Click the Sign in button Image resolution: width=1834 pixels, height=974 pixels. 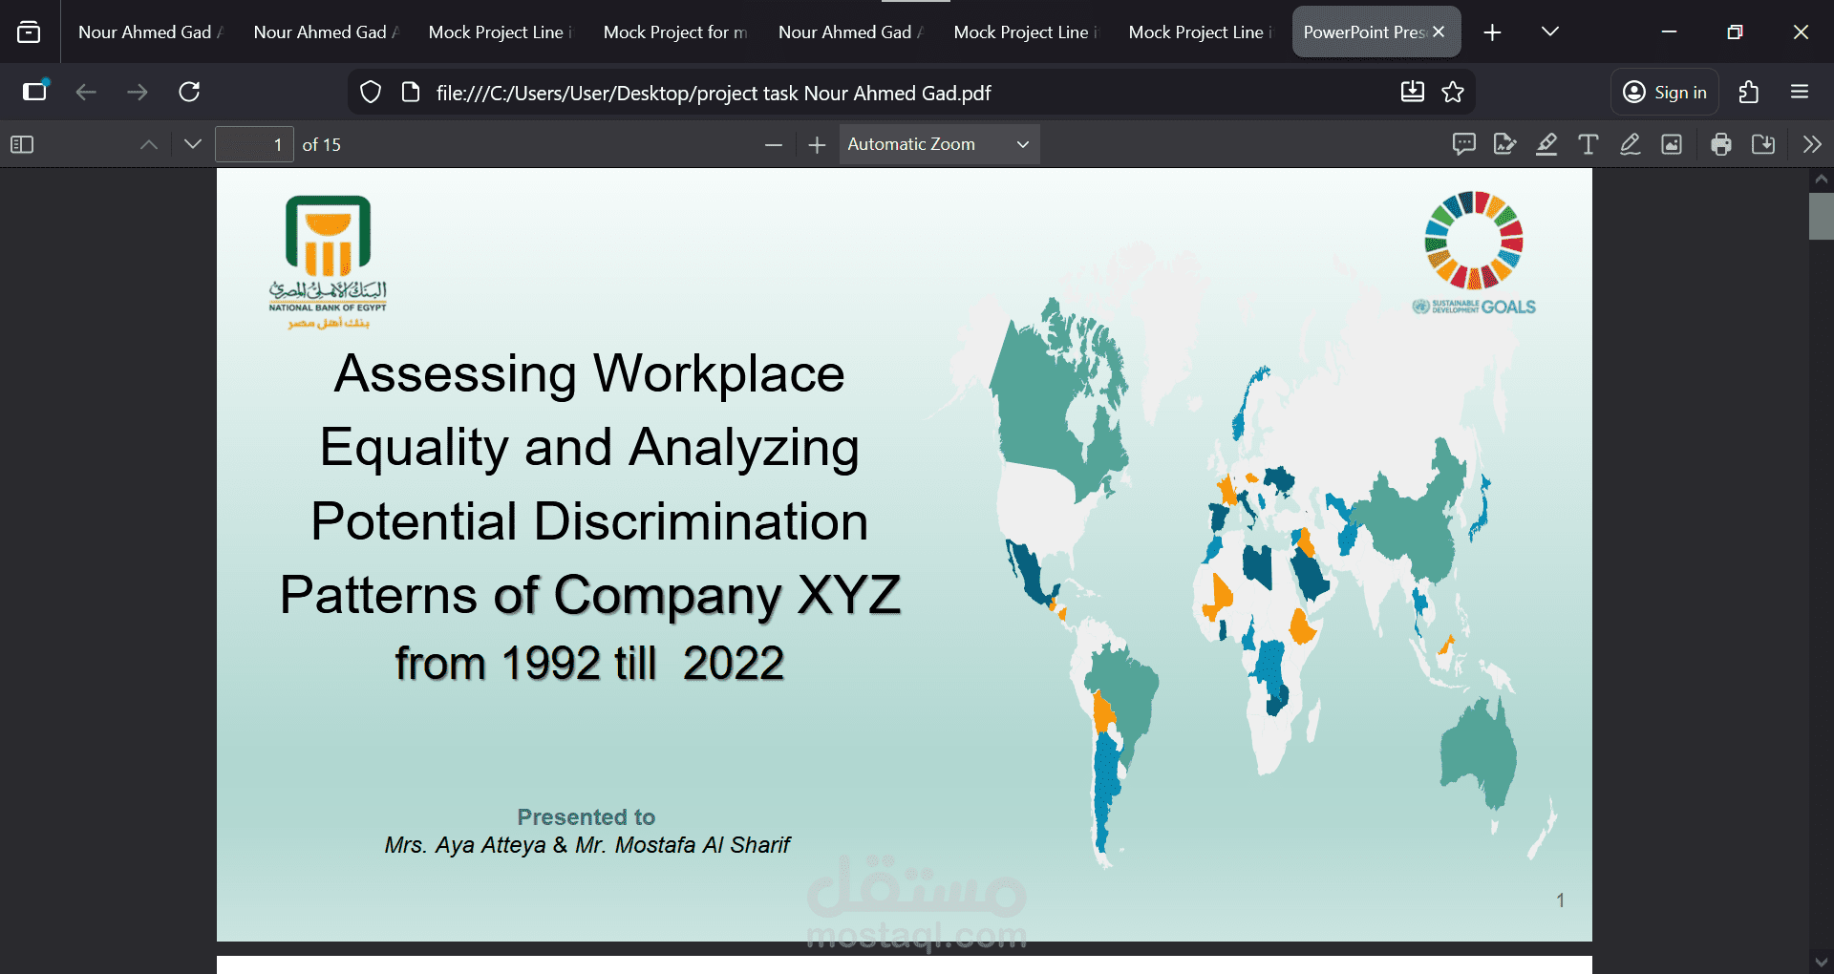pos(1665,92)
